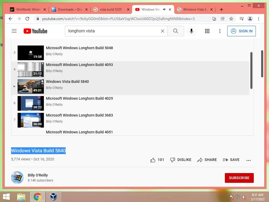Click the highlighted video title heading
The width and height of the screenshot is (269, 202).
[x=38, y=151]
